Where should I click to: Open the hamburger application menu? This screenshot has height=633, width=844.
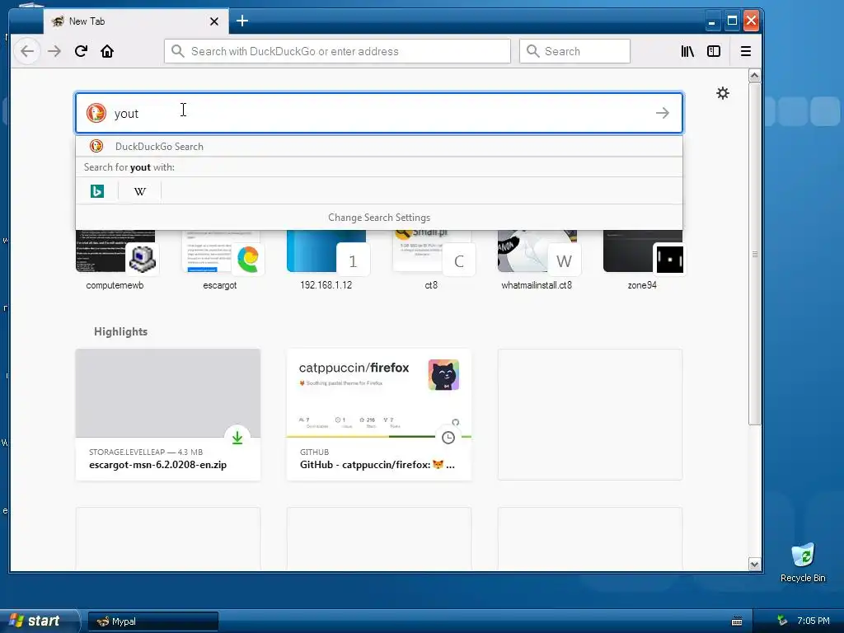coord(745,51)
